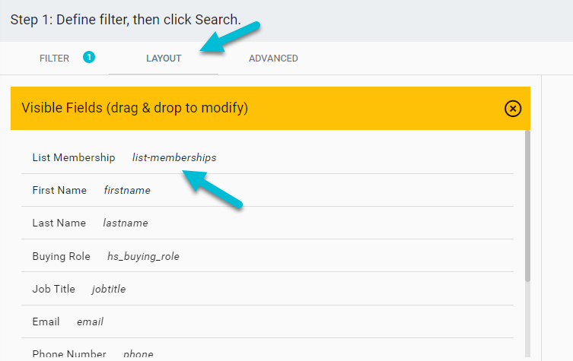Click the firstname internal name
Screen dimensions: 573x361
coord(127,190)
